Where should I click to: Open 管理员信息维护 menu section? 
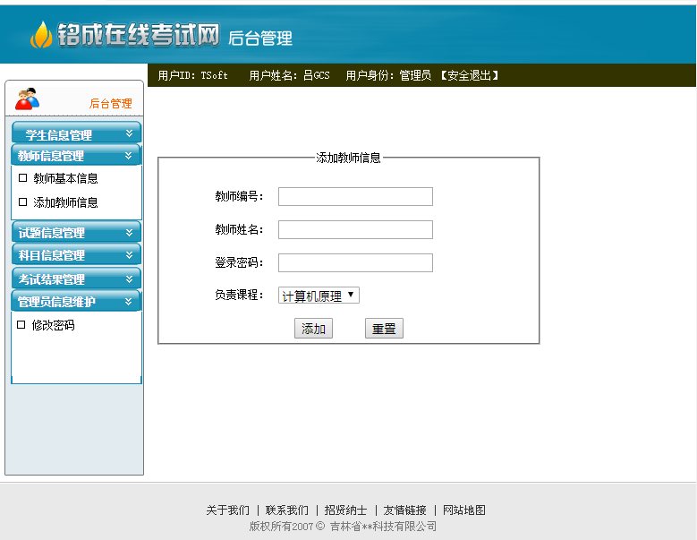pyautogui.click(x=76, y=301)
